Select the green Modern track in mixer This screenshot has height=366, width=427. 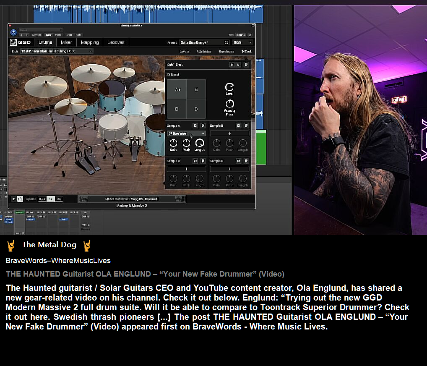[19, 212]
